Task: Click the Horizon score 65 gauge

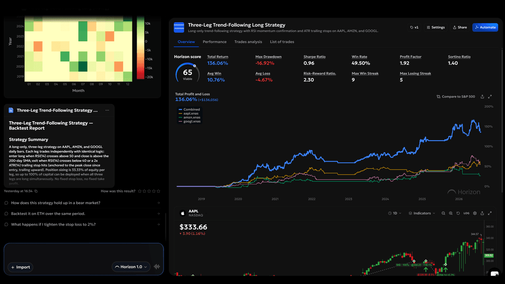Action: pyautogui.click(x=187, y=72)
